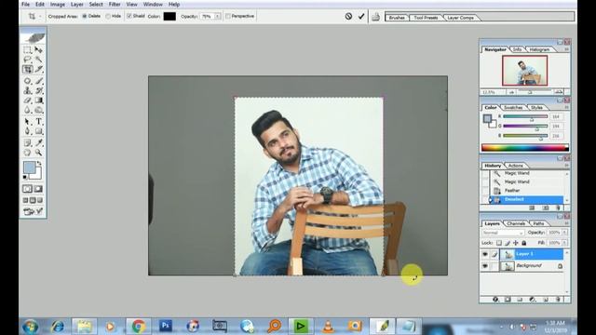This screenshot has width=596, height=335.
Task: Hide the Background layer eye icon
Action: (x=485, y=266)
